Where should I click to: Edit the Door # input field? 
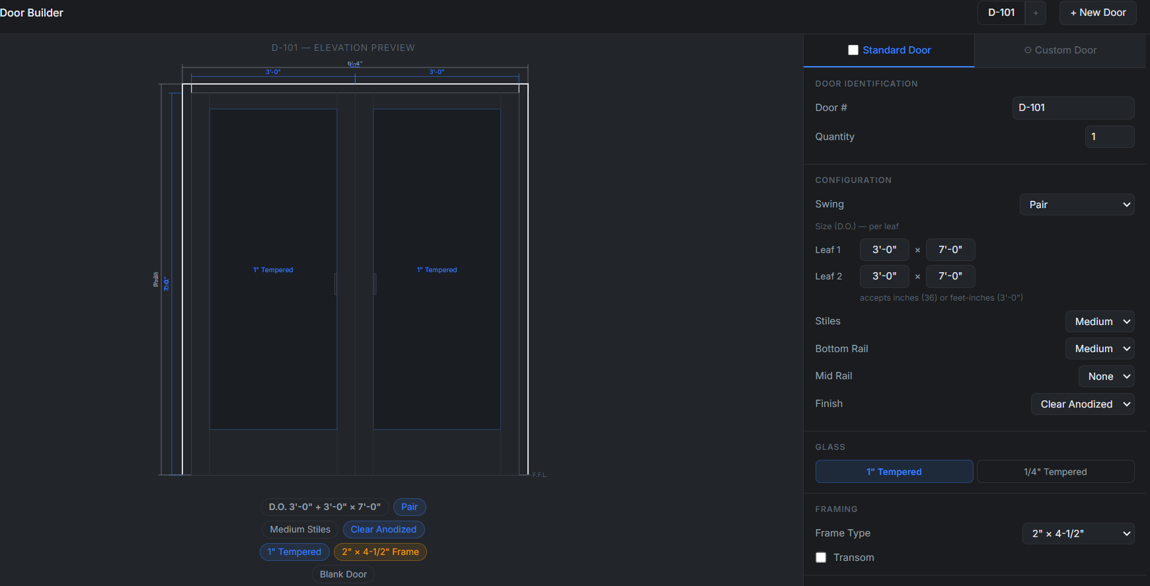1073,108
